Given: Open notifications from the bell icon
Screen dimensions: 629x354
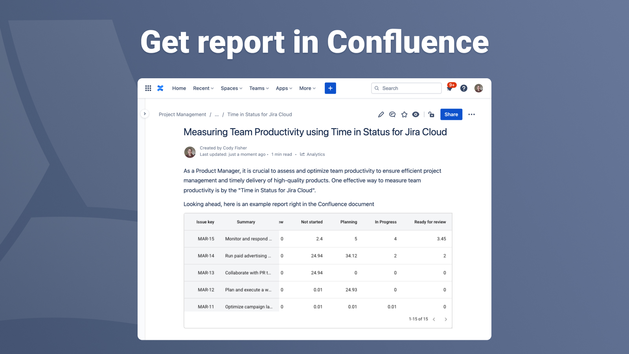Looking at the screenshot, I should pyautogui.click(x=449, y=88).
